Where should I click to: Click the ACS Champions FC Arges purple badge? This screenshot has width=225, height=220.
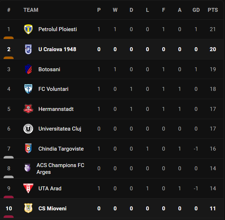pyautogui.click(x=27, y=168)
